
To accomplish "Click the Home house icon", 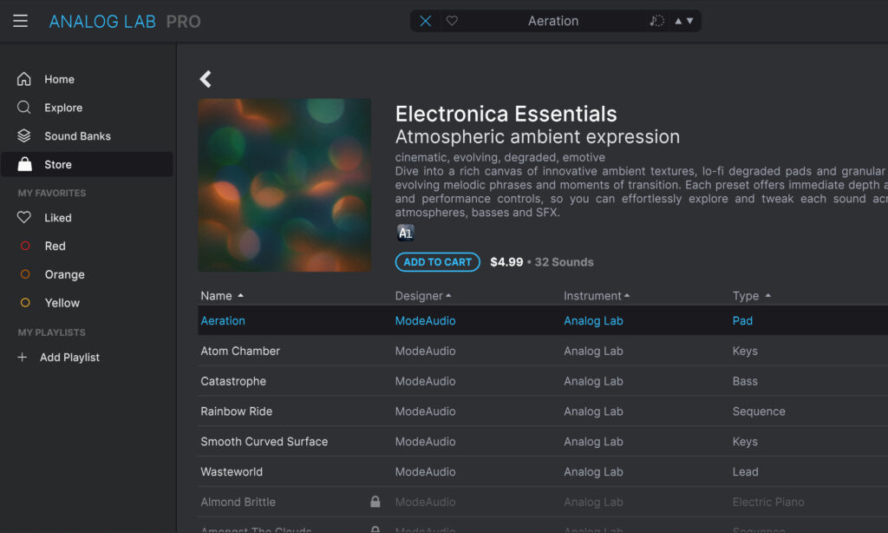I will [23, 79].
